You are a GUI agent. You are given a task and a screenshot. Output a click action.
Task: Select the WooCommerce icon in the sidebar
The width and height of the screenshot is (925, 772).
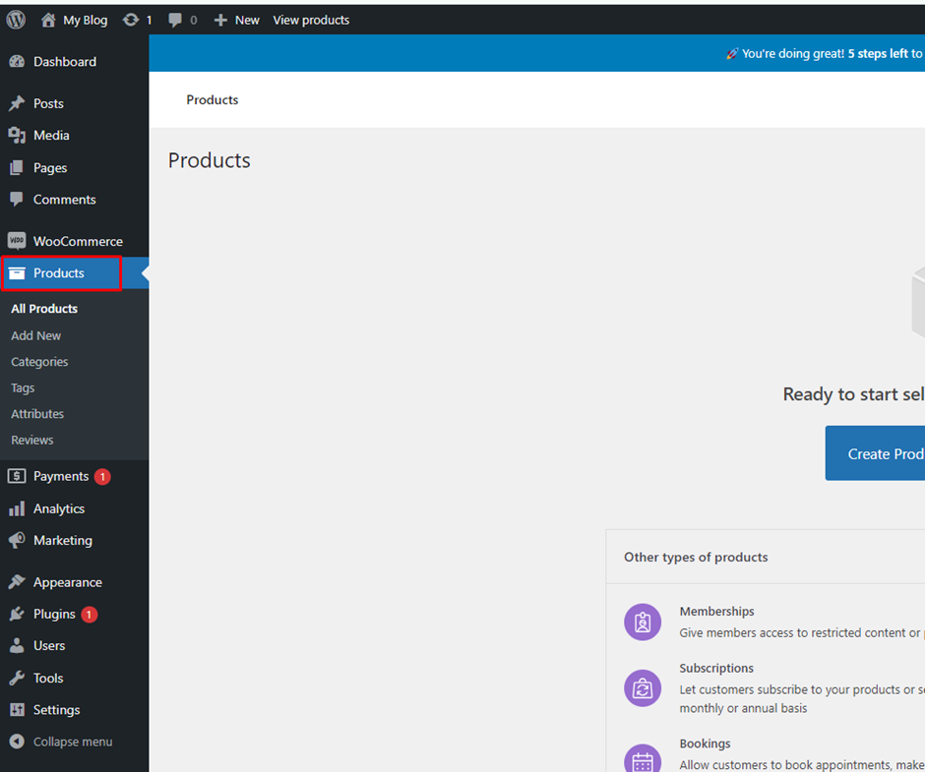16,240
